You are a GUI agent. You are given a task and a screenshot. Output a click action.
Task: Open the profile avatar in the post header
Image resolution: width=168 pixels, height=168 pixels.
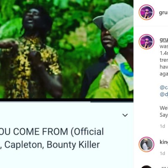tap(147, 12)
